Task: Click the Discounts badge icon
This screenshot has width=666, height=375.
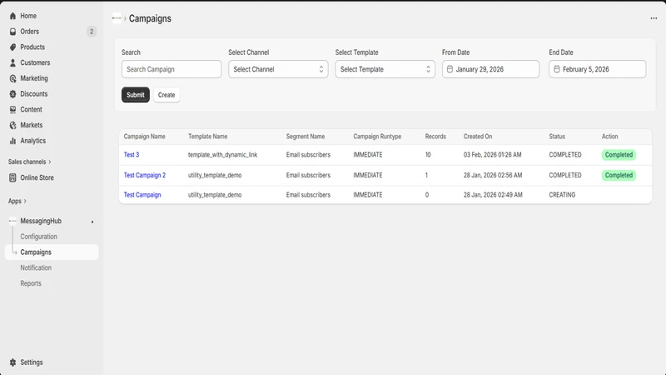Action: tap(12, 94)
